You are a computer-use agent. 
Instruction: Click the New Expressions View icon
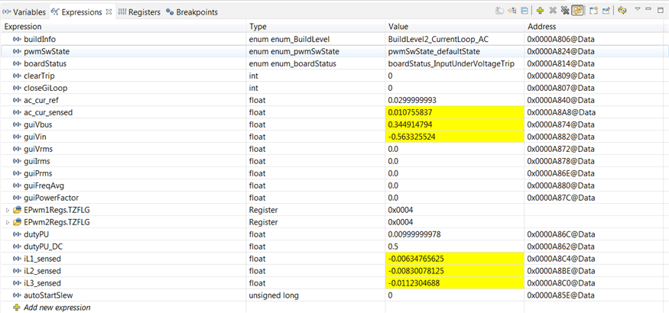coord(593,11)
